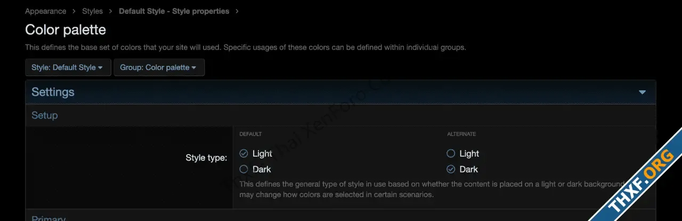
Task: Click the caret arrow on Style: Default Style
Action: 100,68
